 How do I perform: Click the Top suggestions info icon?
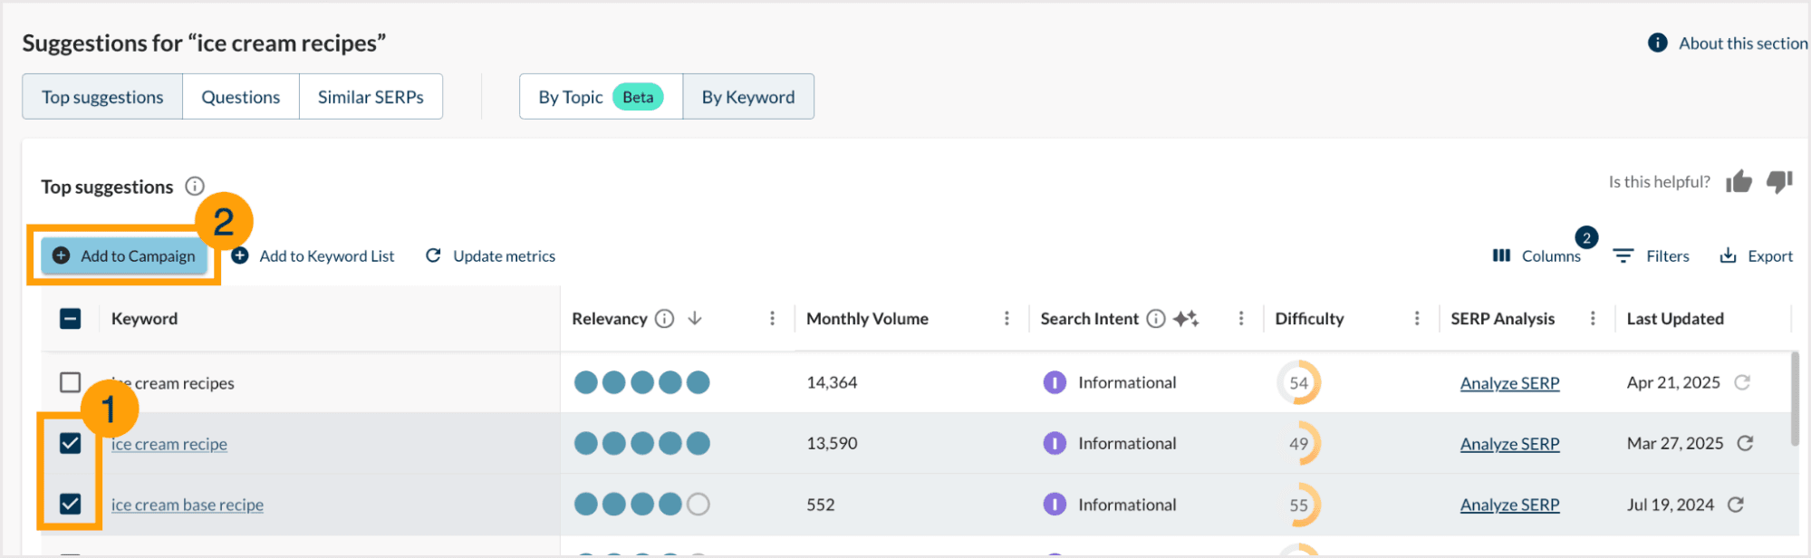click(195, 187)
